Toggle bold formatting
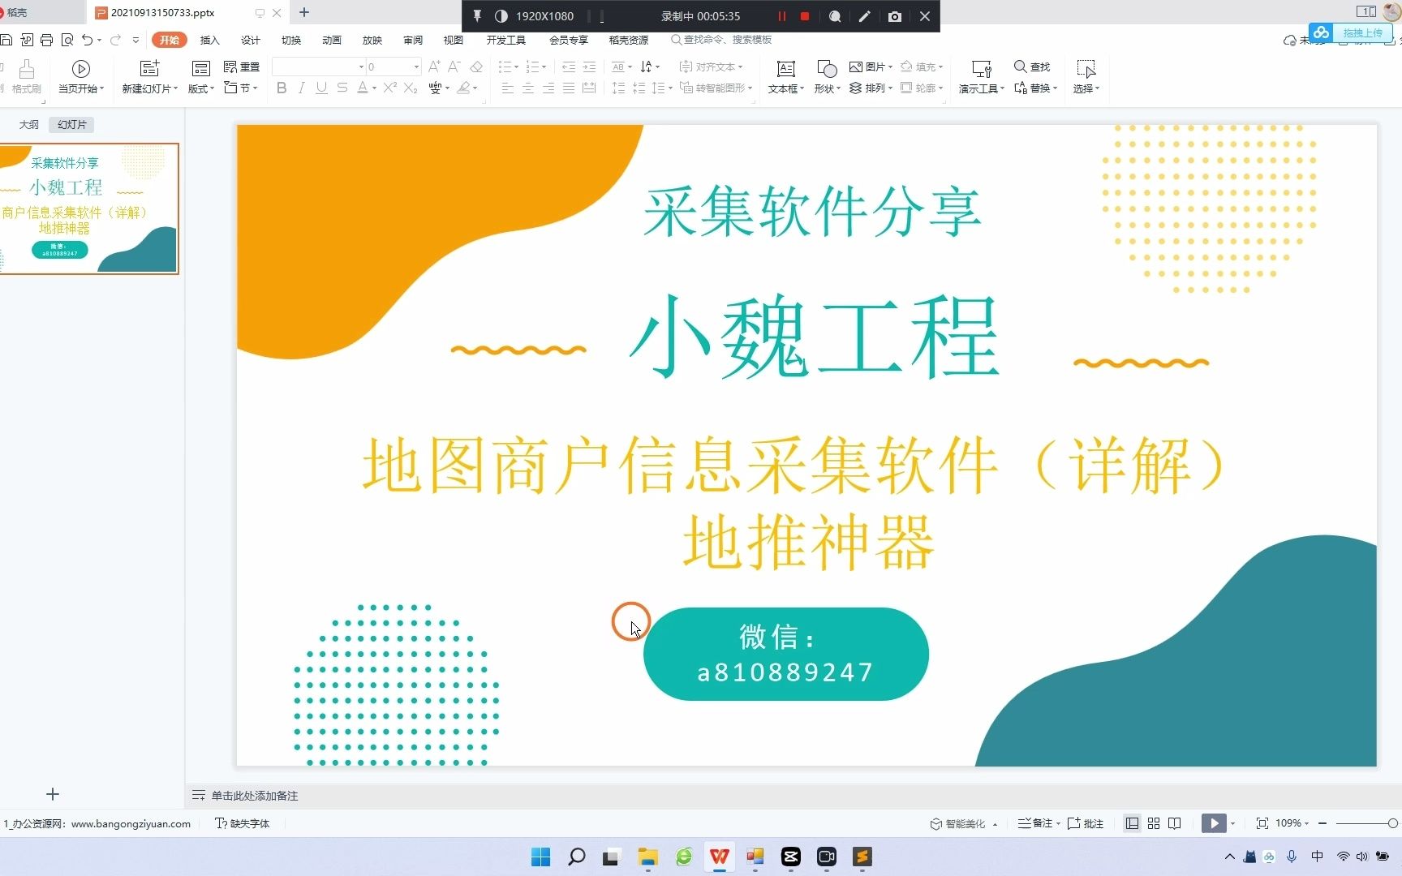Viewport: 1402px width, 876px height. (x=281, y=88)
